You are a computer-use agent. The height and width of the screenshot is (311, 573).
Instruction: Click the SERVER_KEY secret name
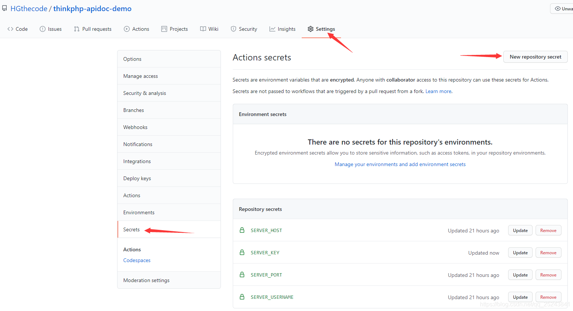click(x=265, y=252)
